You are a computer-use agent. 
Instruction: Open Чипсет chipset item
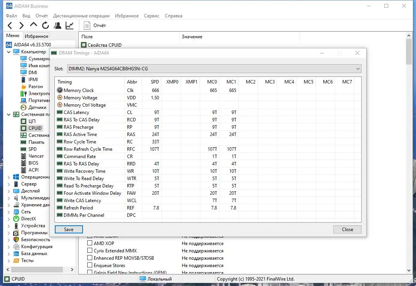click(36, 156)
